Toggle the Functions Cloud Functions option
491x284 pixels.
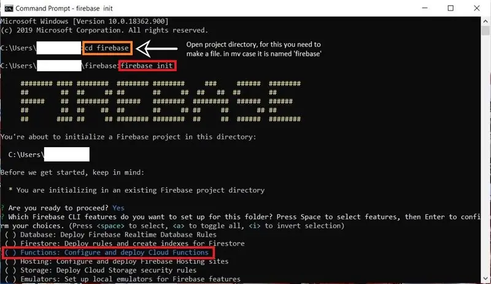[x=106, y=252]
